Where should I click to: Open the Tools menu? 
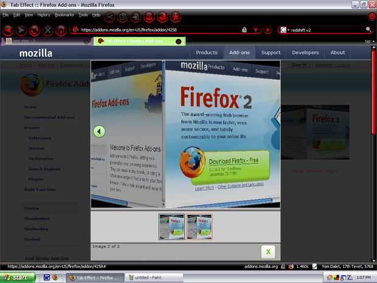point(83,15)
